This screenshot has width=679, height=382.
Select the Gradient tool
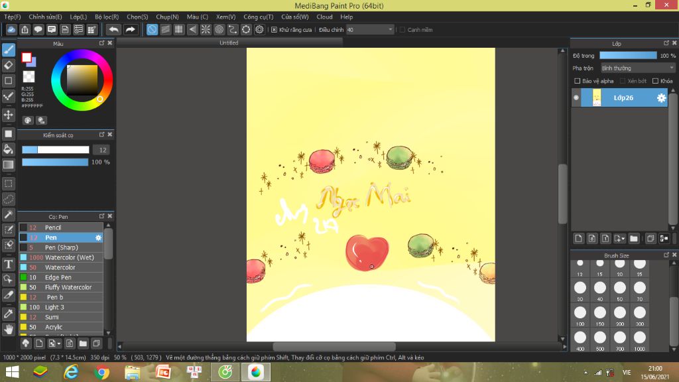[x=8, y=164]
